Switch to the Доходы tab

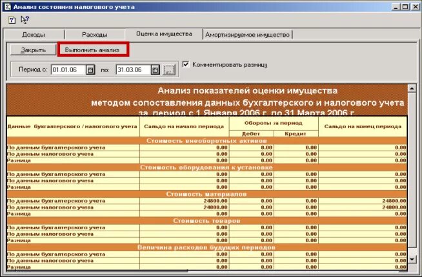[x=34, y=35]
